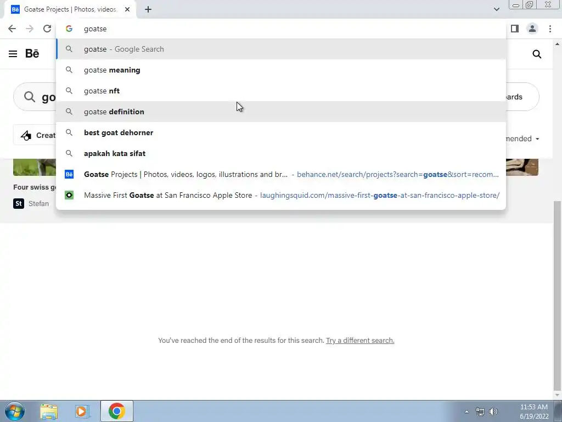Click the laughingsquid favicon in suggestions

(69, 195)
